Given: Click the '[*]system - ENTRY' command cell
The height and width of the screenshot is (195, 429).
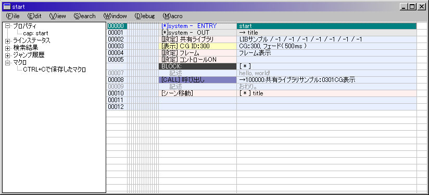Looking at the screenshot, I should pos(197,26).
